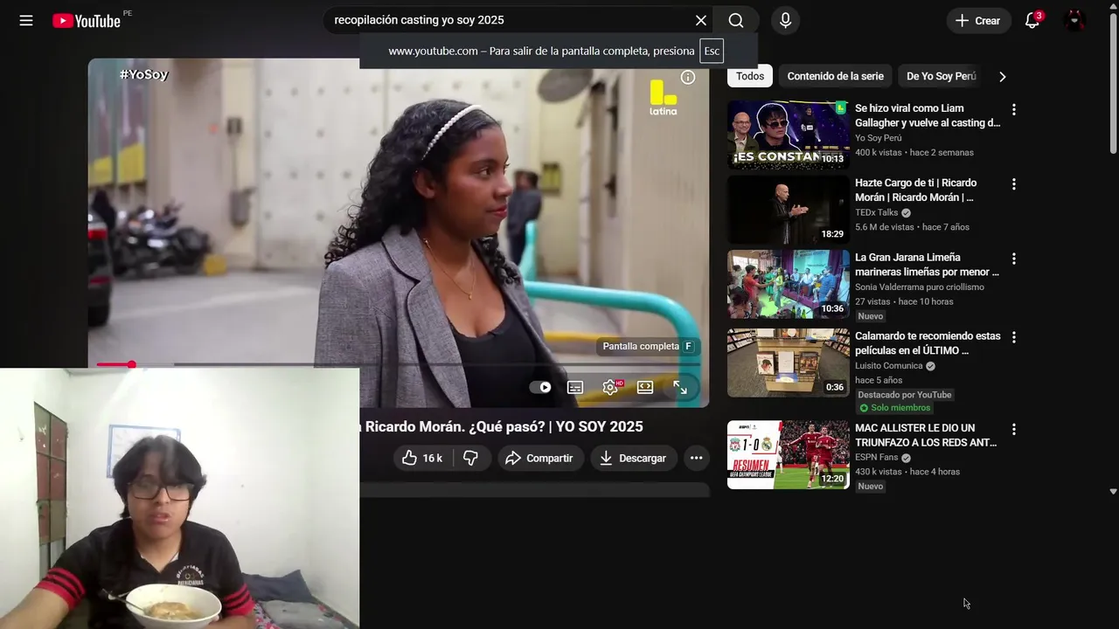Open Liam Gallagher casting video thumbnail
The image size is (1119, 629).
click(x=788, y=135)
